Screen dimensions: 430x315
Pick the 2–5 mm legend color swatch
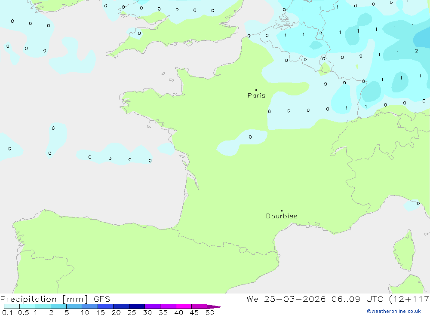tap(58, 306)
